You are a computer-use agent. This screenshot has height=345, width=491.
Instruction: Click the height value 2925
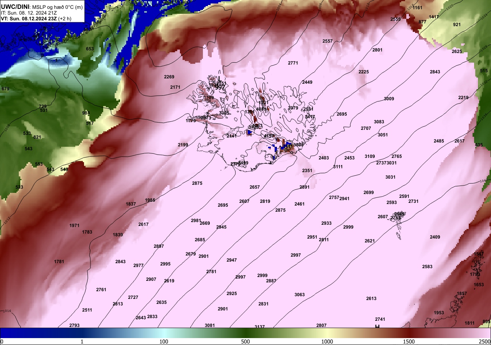(x=232, y=294)
